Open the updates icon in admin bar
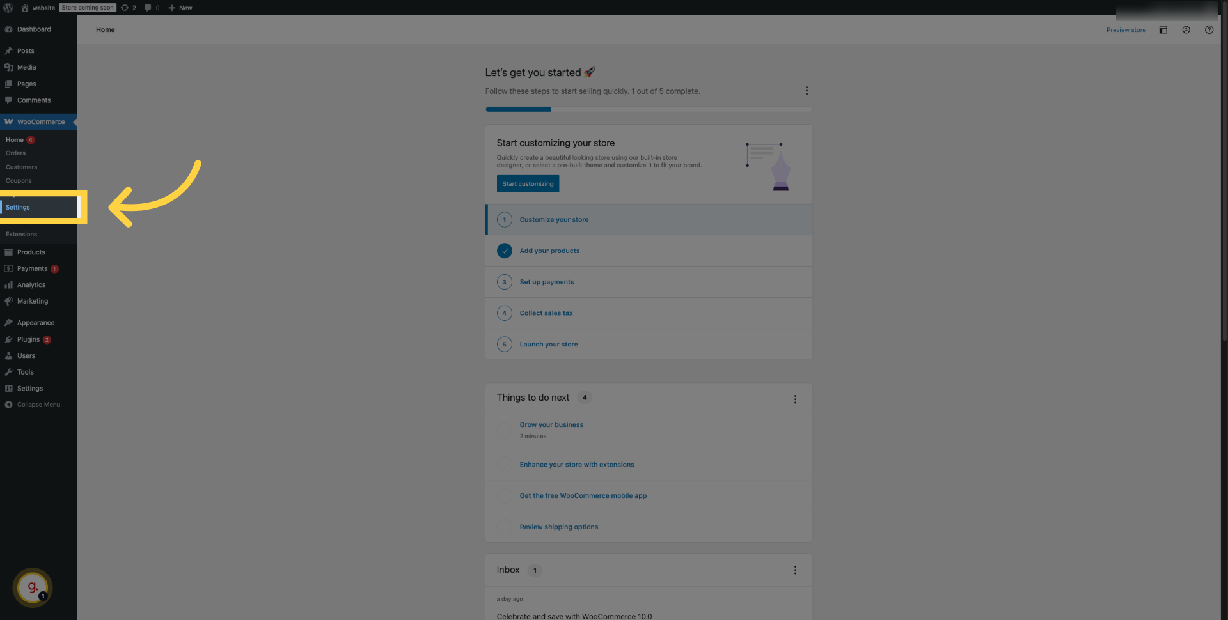 (125, 8)
